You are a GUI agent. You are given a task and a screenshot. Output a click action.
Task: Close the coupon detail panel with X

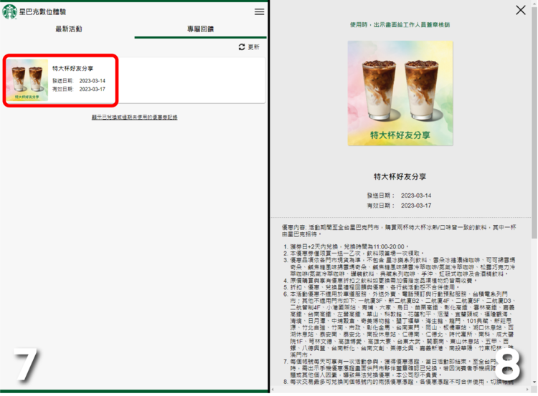coord(521,10)
